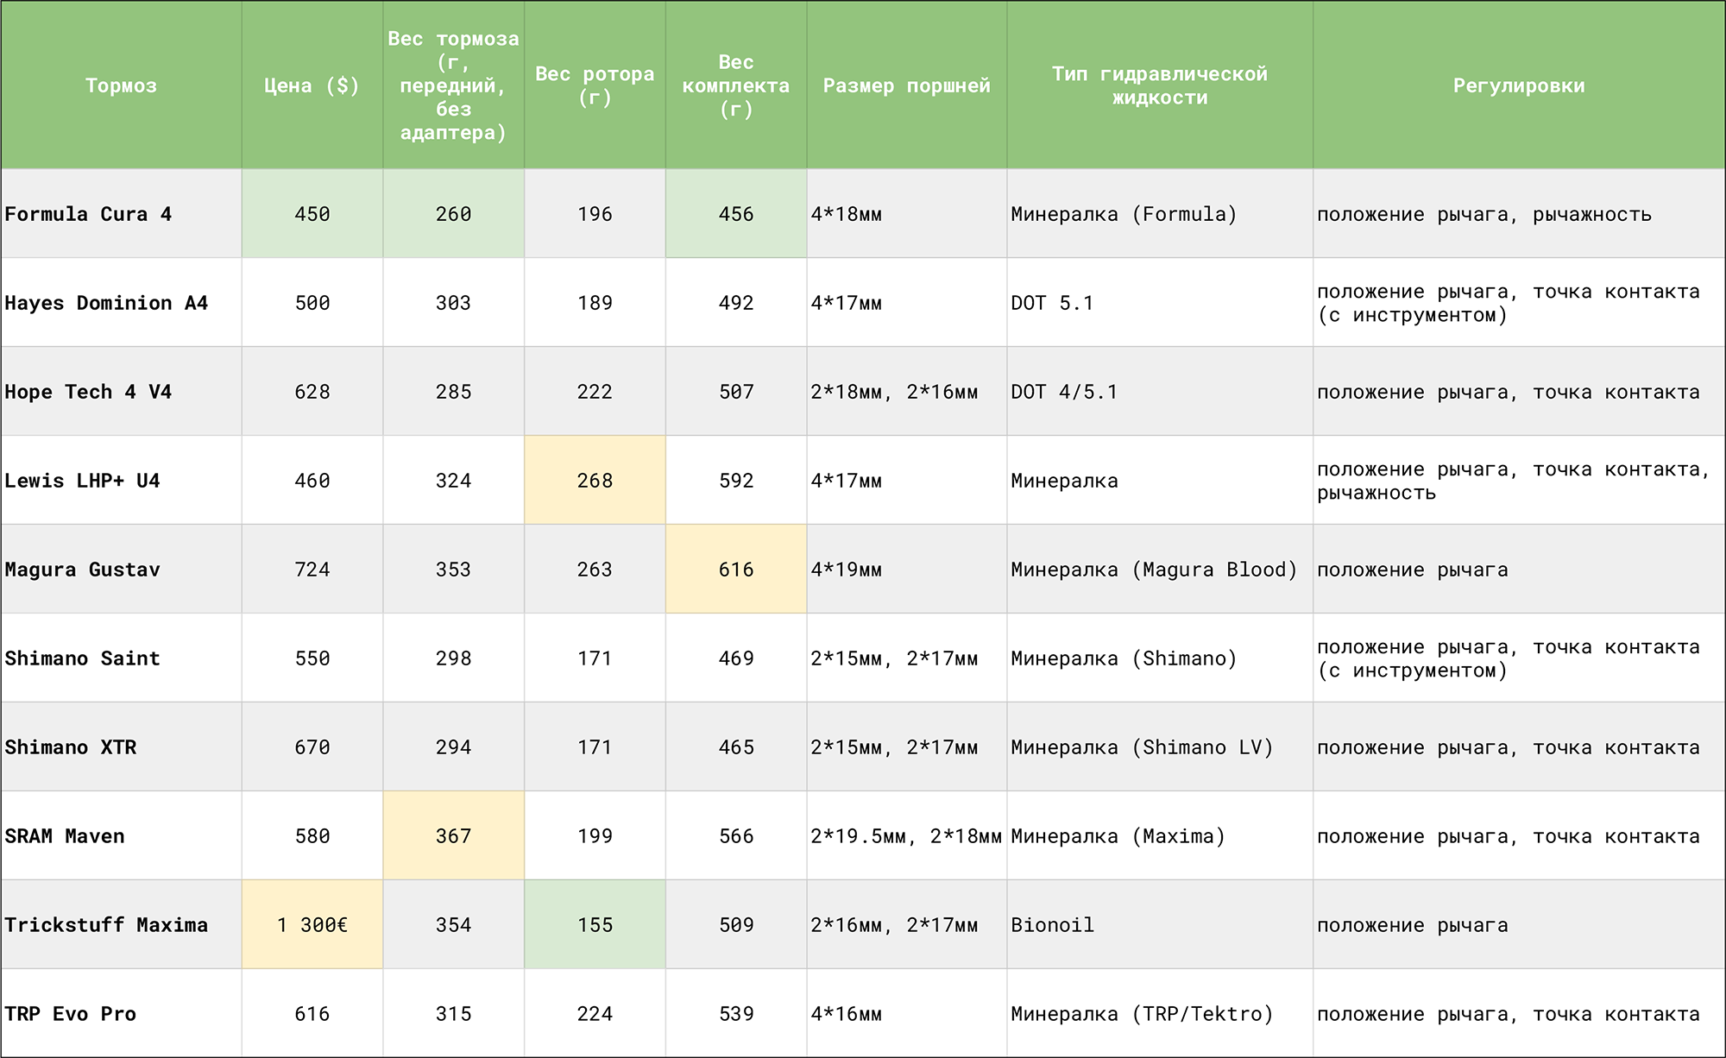Click the 'Регулировки' column header

point(1518,85)
